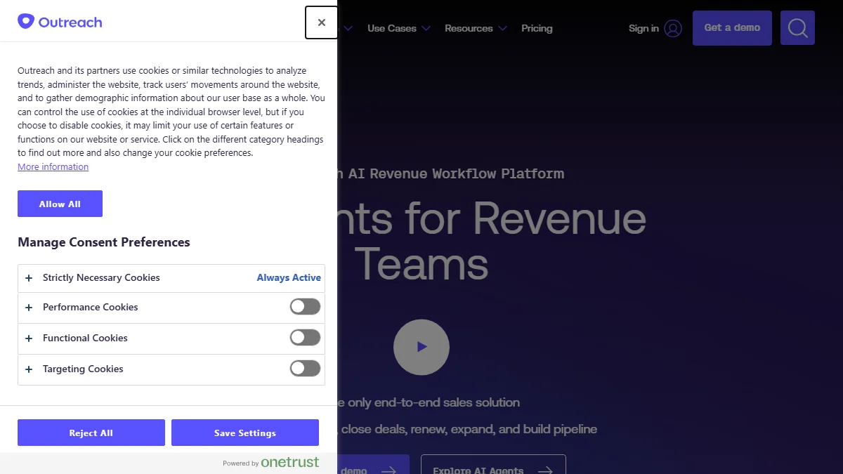Go to the Pricing page
The height and width of the screenshot is (474, 843).
point(537,28)
